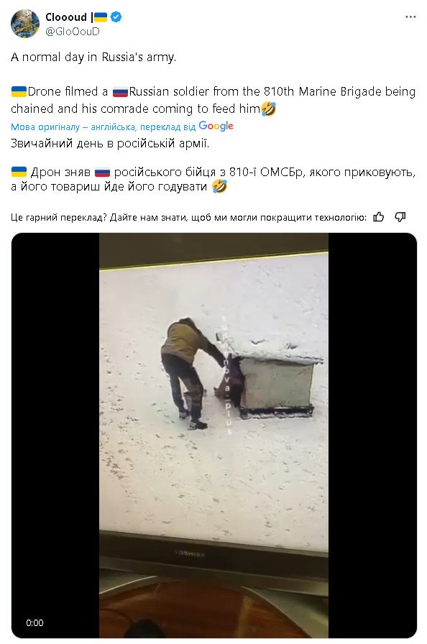Open the @GloOouD handle link
427x644 pixels.
[73, 31]
